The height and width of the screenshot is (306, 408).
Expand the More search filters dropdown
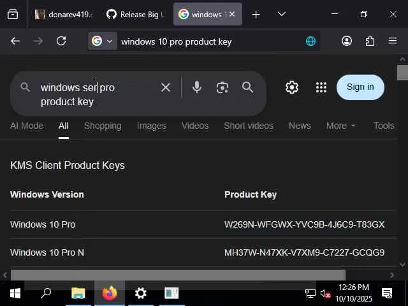340,126
